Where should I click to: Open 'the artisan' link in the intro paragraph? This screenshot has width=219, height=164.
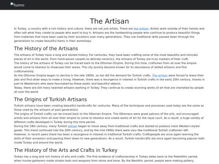141,29
